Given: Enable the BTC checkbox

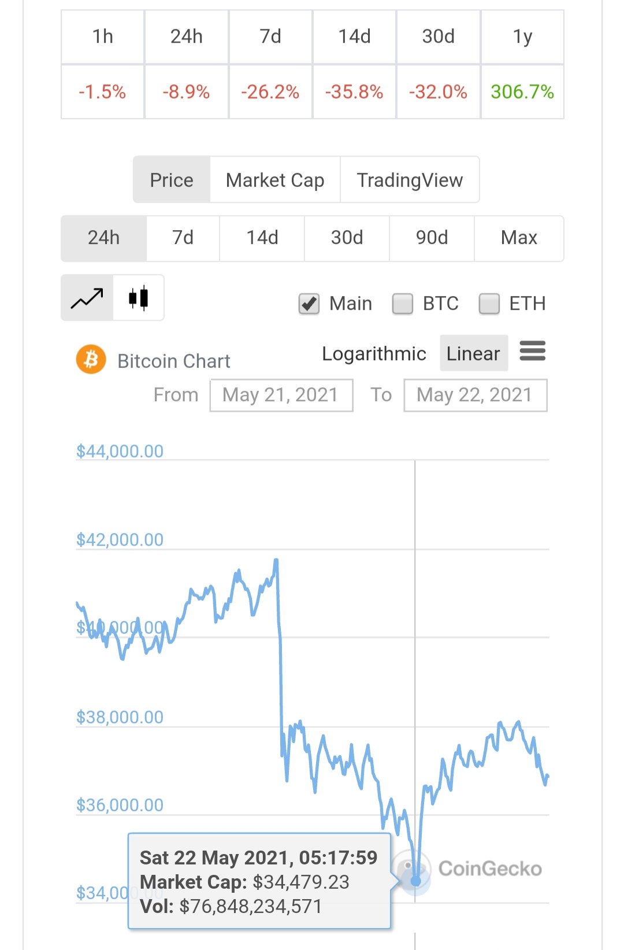Looking at the screenshot, I should pyautogui.click(x=403, y=304).
